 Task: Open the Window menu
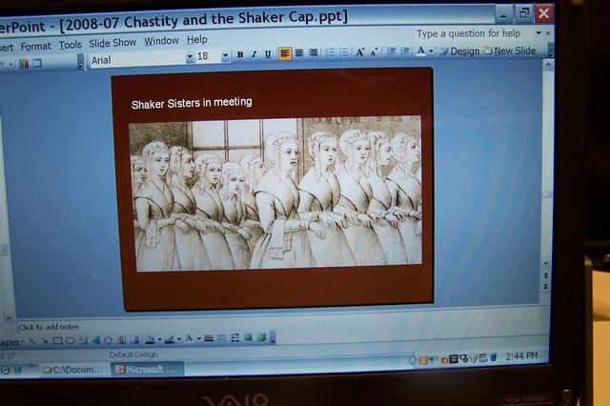click(161, 41)
